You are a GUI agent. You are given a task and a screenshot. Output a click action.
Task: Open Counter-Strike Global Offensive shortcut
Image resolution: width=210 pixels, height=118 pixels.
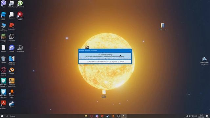coord(12,83)
